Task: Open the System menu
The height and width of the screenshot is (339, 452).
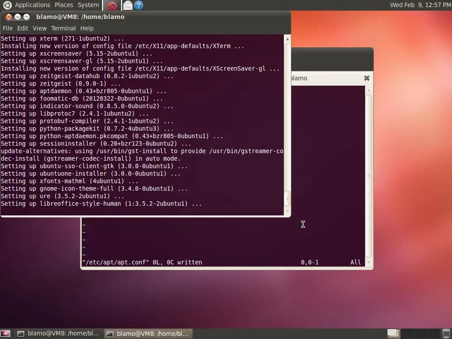Action: [88, 5]
